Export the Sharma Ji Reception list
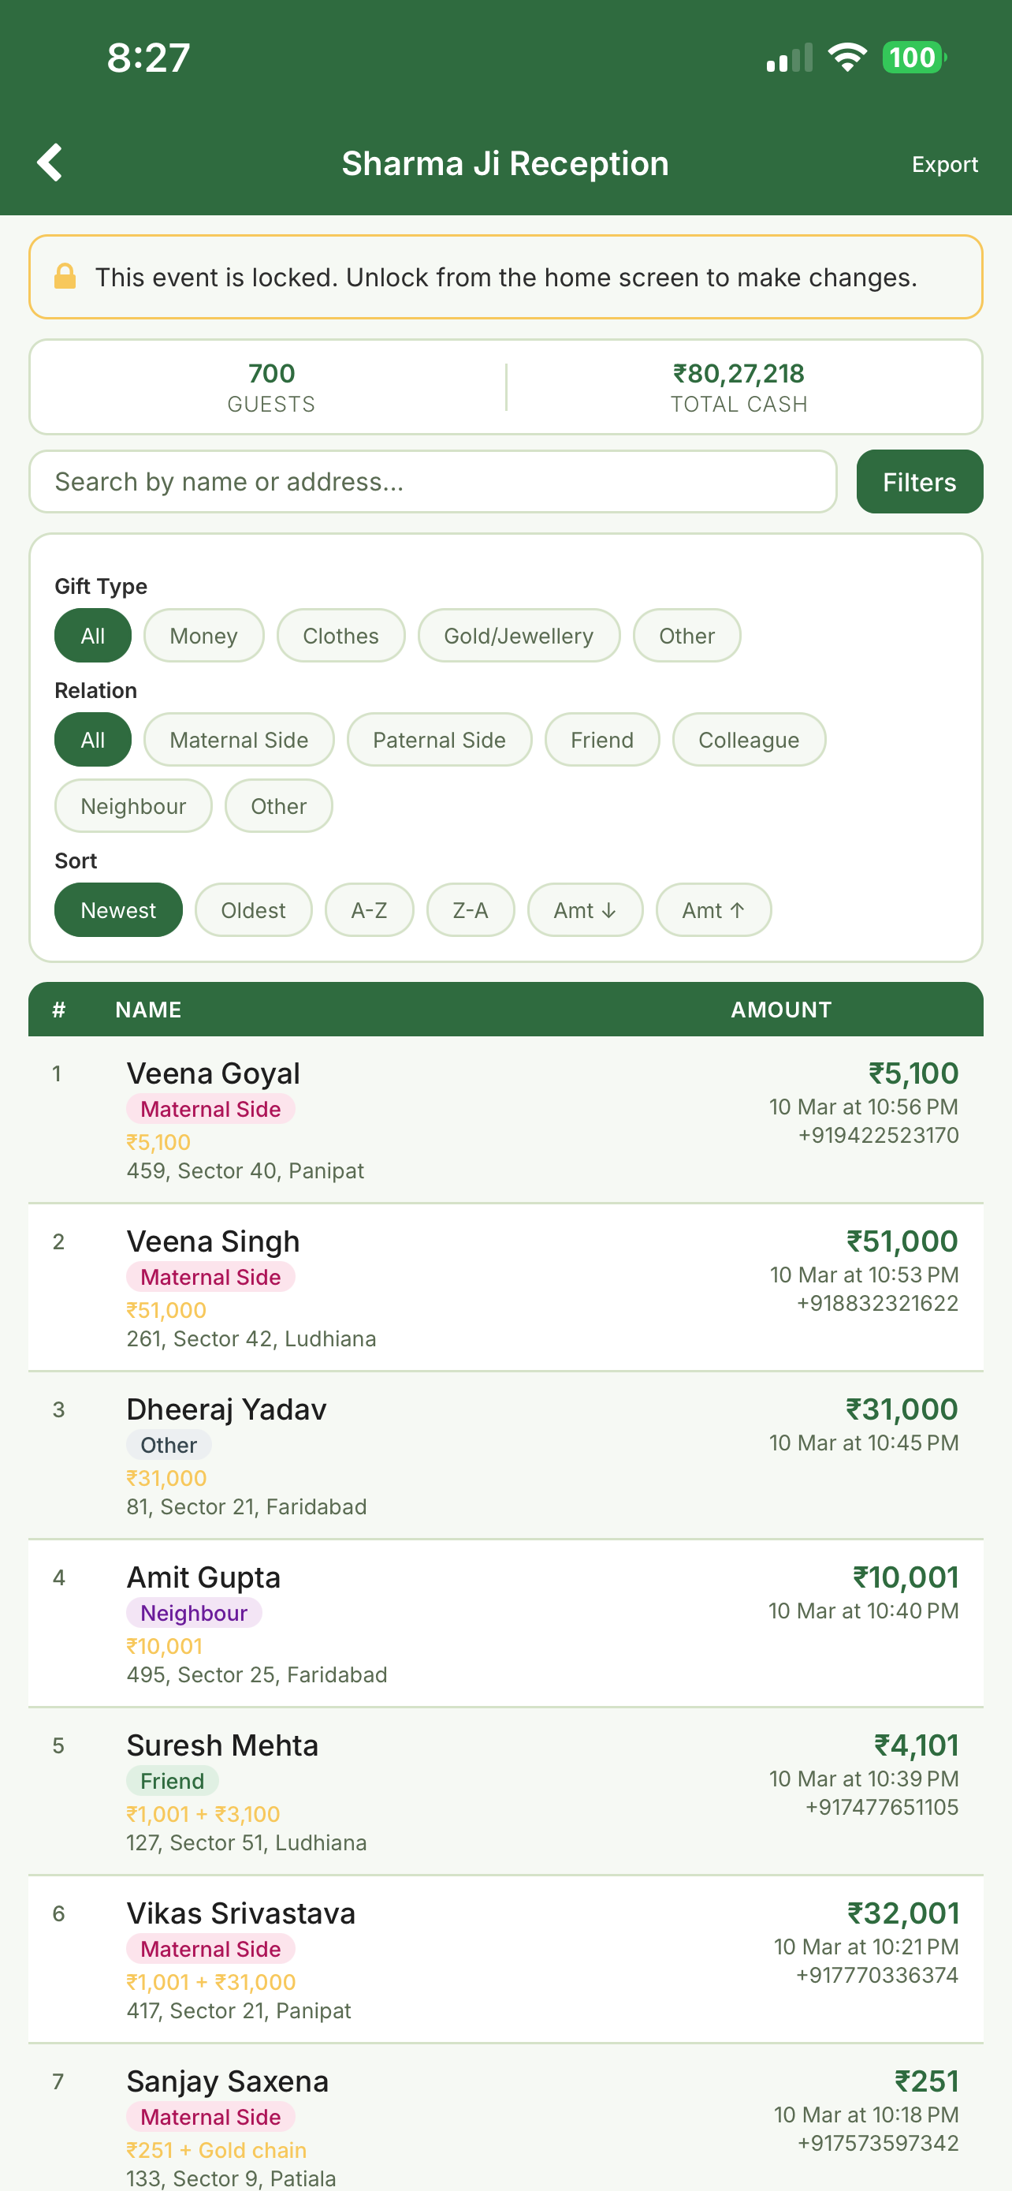 pos(944,164)
